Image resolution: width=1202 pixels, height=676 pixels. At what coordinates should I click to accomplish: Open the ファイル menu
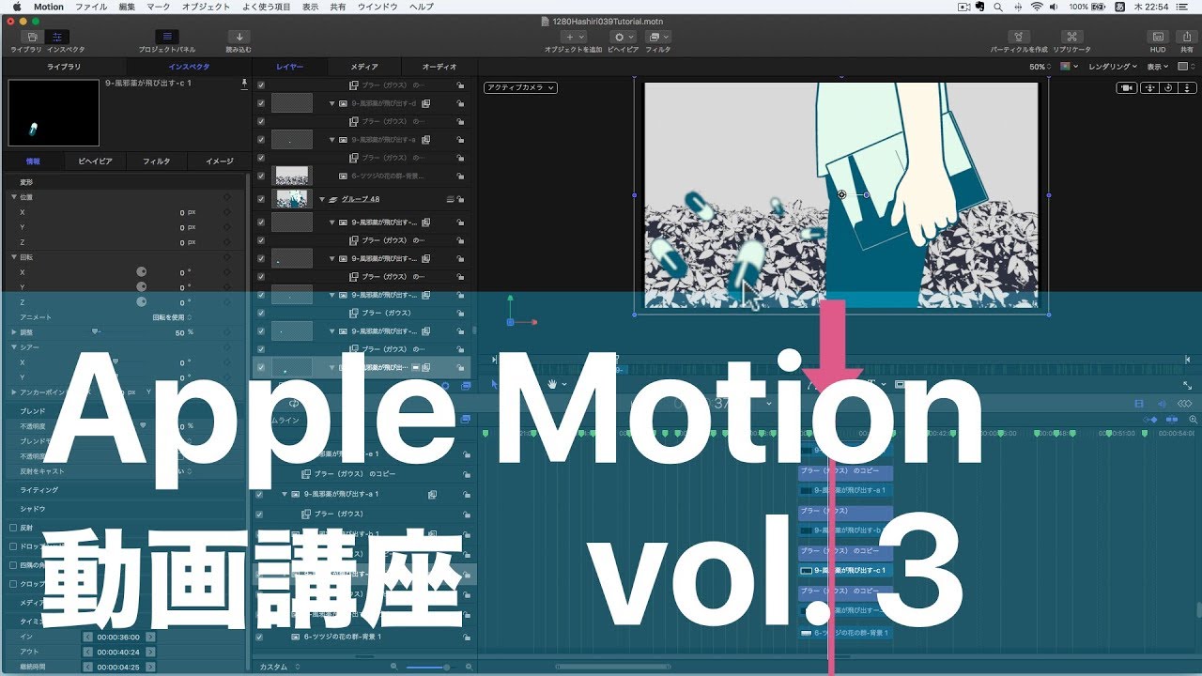click(x=91, y=7)
